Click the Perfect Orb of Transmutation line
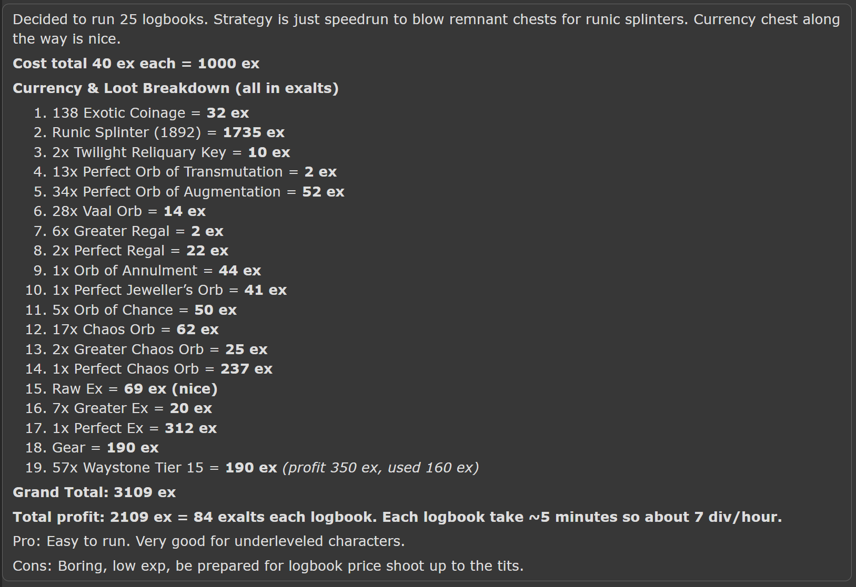 (194, 172)
